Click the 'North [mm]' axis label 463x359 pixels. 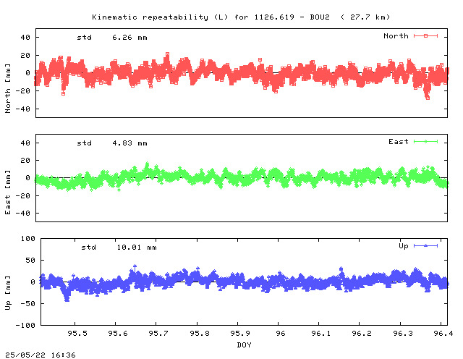[8, 88]
